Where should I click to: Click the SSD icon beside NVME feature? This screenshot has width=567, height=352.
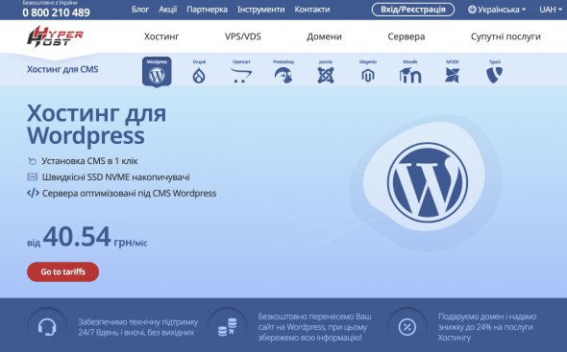(32, 176)
